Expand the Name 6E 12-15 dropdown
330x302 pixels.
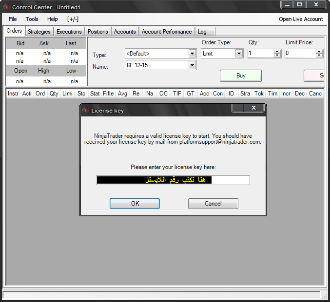pos(192,65)
